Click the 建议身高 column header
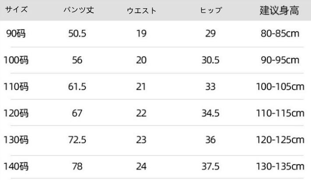 pyautogui.click(x=279, y=10)
